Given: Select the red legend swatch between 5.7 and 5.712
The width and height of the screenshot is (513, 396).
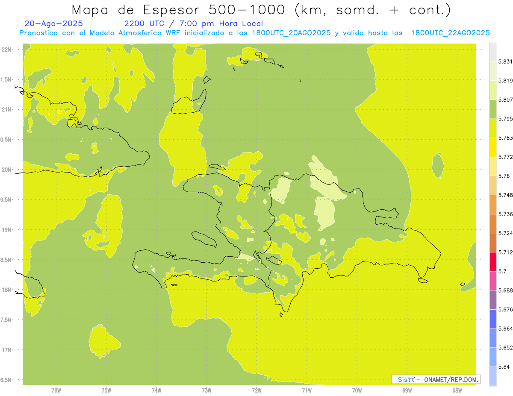Looking at the screenshot, I should pos(493,262).
